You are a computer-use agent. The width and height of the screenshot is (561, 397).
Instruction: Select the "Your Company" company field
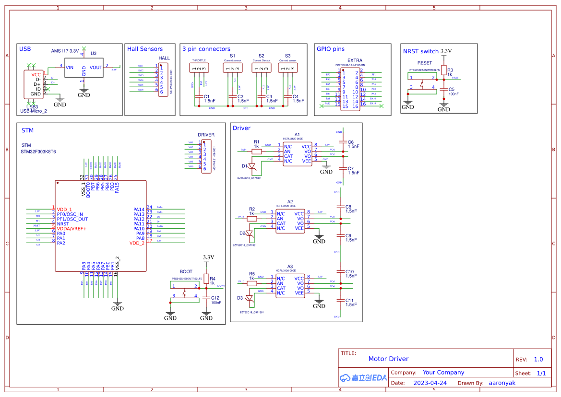pyautogui.click(x=443, y=373)
